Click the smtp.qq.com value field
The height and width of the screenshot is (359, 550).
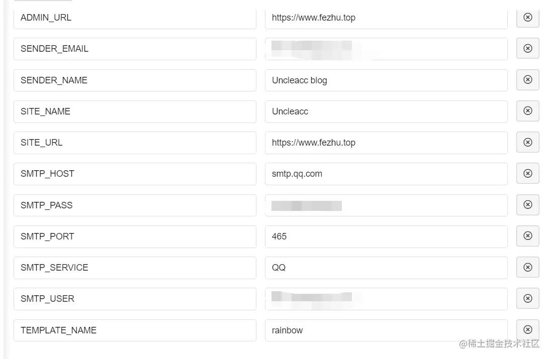tap(386, 174)
